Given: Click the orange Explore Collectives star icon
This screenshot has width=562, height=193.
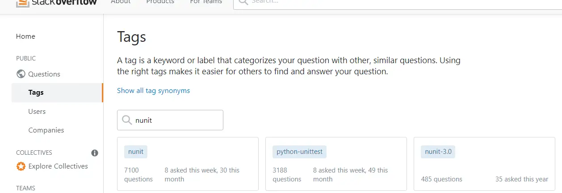Looking at the screenshot, I should (21, 166).
